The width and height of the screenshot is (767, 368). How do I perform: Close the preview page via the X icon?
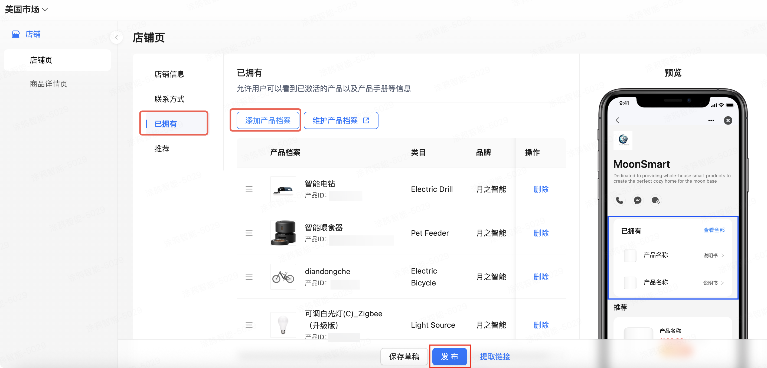coord(728,120)
